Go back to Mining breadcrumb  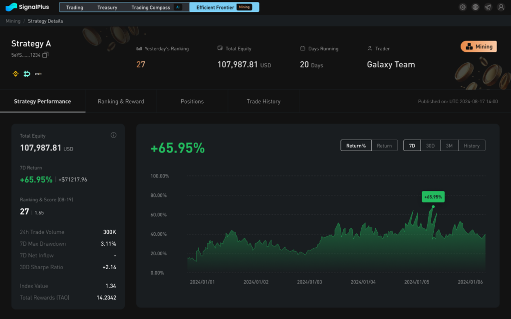13,21
